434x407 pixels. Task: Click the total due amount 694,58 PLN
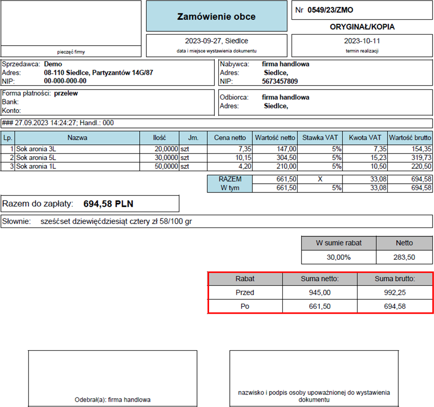click(108, 204)
